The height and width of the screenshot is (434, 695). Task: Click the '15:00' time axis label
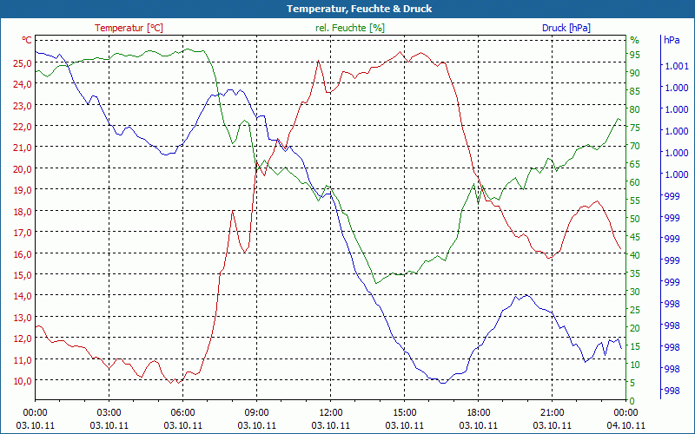pyautogui.click(x=404, y=413)
